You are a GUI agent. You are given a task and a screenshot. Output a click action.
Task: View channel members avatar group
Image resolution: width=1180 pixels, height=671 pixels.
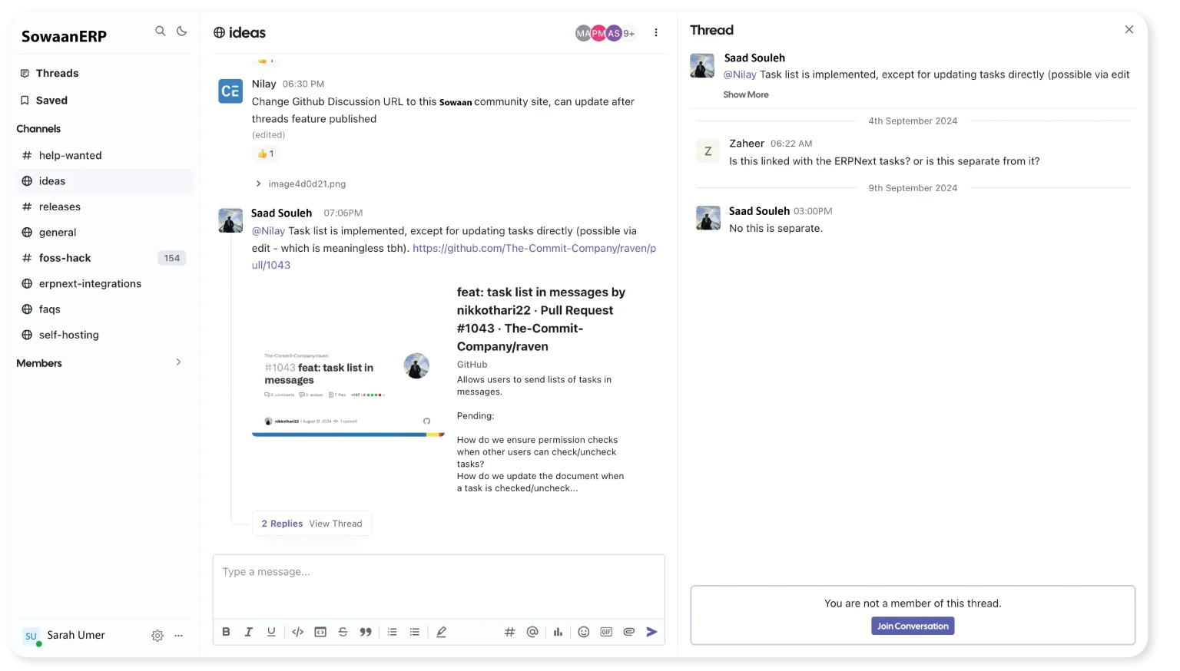pos(605,33)
